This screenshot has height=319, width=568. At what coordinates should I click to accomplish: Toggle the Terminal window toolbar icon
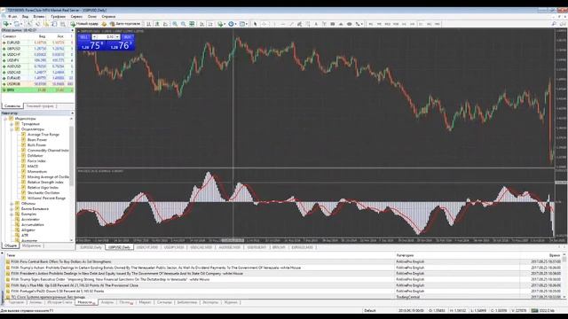click(x=54, y=24)
